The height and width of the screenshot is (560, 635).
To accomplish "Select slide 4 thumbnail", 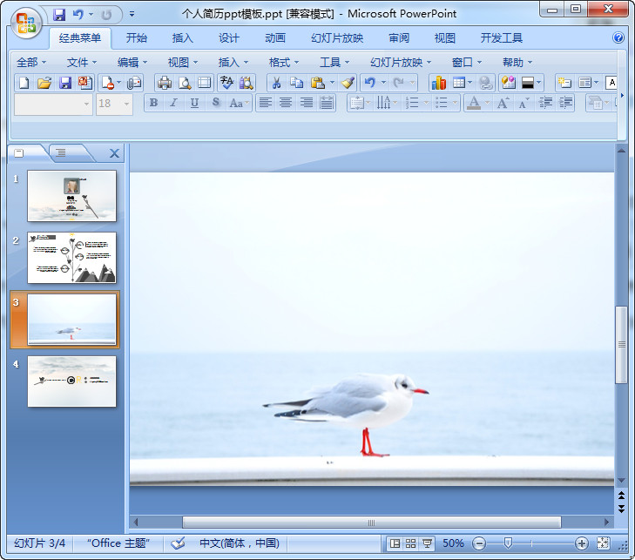I will pos(71,381).
